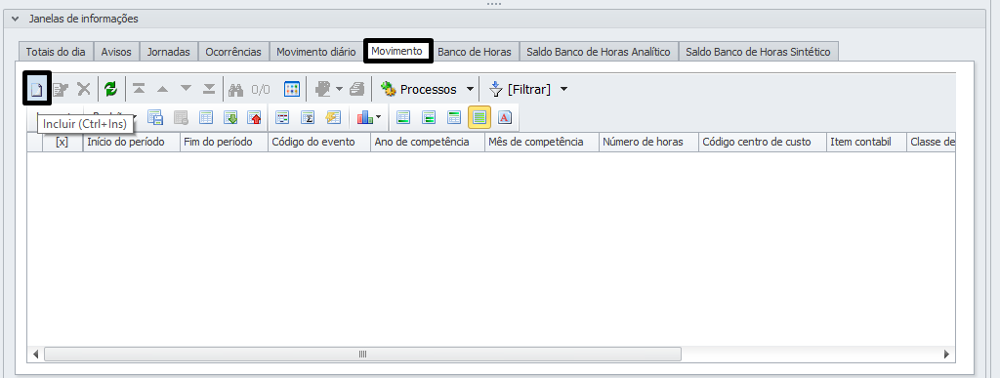Viewport: 1000px width, 378px height.
Task: Go to last record arrow icon
Action: [209, 89]
